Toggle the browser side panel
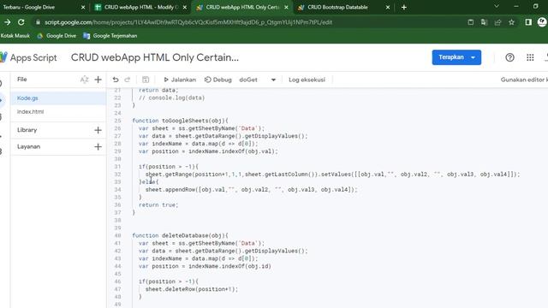548x308 pixels. coord(528,22)
